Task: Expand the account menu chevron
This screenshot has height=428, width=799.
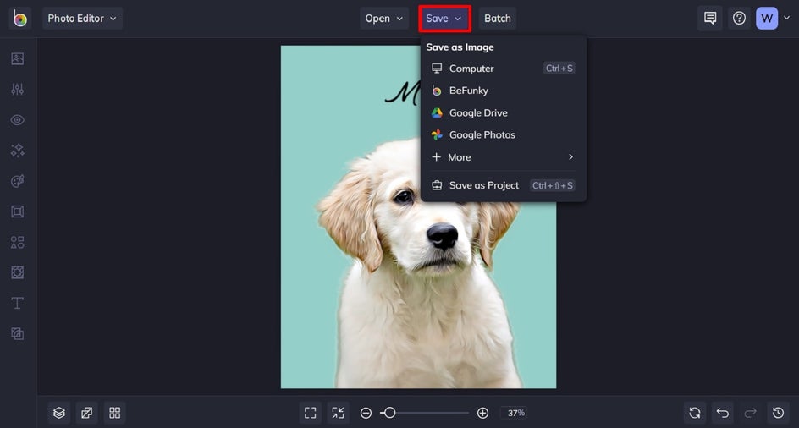Action: [x=787, y=19]
